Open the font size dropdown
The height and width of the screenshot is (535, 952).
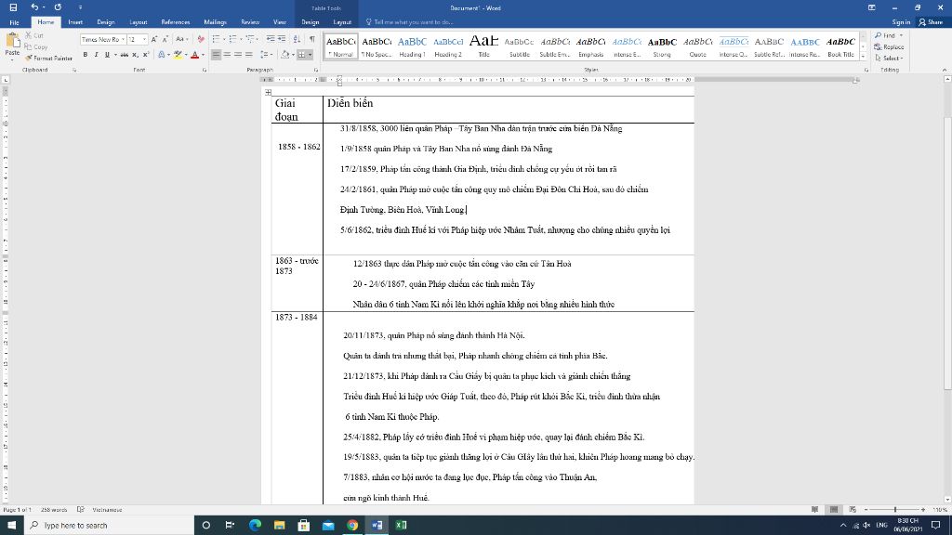(145, 40)
